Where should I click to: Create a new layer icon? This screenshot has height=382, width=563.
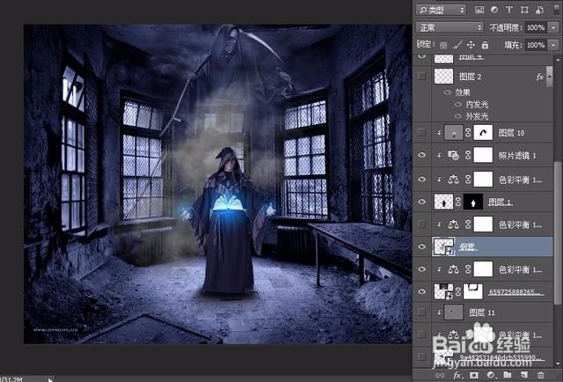point(524,376)
